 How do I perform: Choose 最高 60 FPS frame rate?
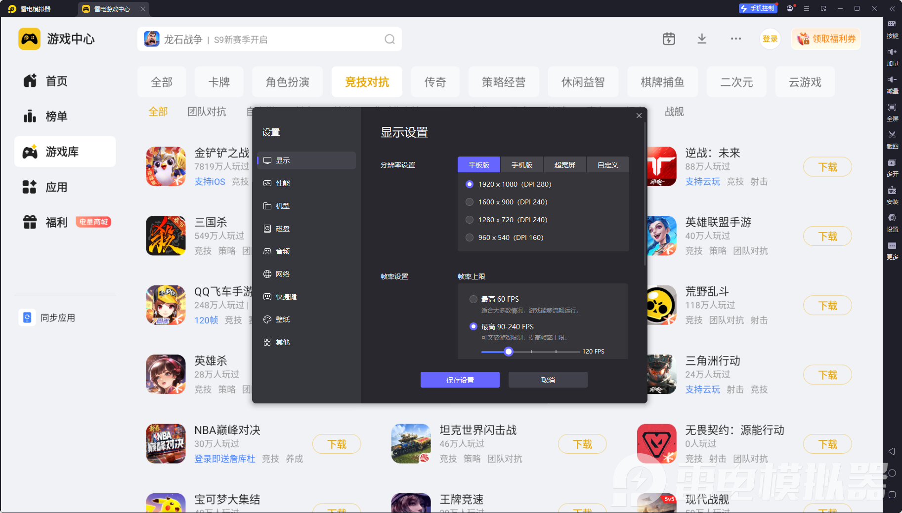coord(495,299)
